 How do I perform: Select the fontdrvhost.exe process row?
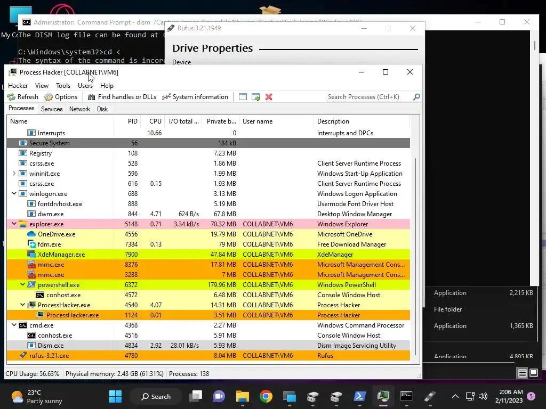(208, 204)
